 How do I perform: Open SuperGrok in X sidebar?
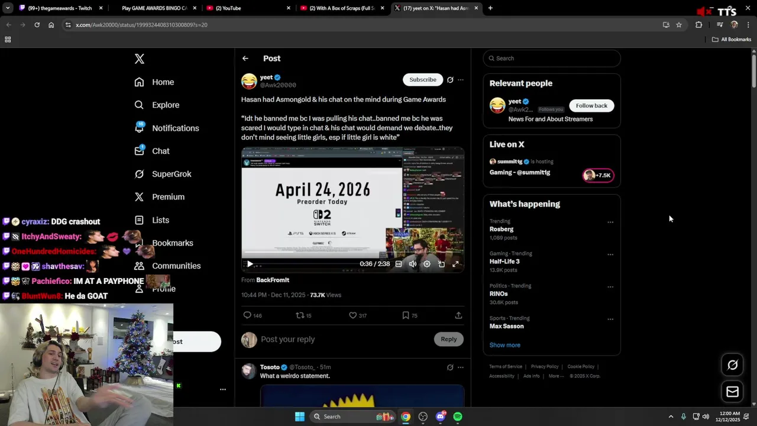click(x=163, y=174)
